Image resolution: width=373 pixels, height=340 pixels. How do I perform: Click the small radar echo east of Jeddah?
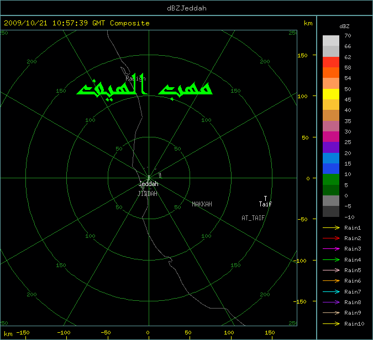coord(161,176)
